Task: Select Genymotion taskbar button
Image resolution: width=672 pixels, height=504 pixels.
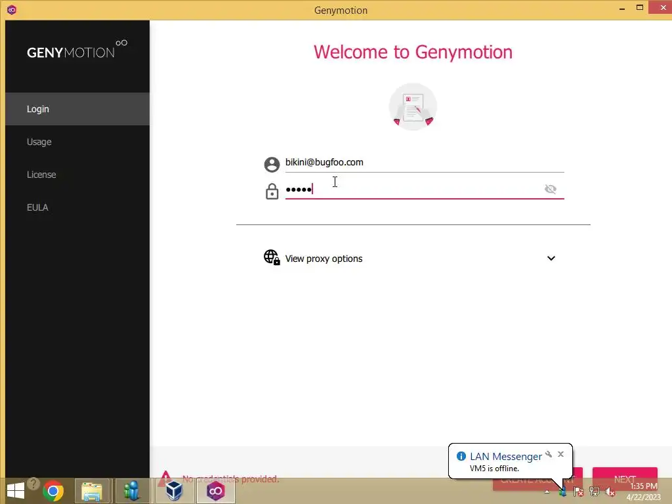Action: click(x=215, y=491)
